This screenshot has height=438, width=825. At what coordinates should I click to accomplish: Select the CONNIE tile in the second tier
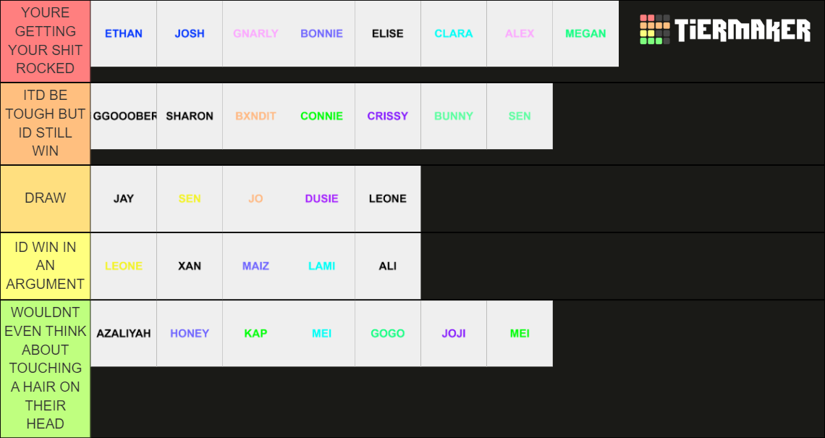click(x=321, y=116)
